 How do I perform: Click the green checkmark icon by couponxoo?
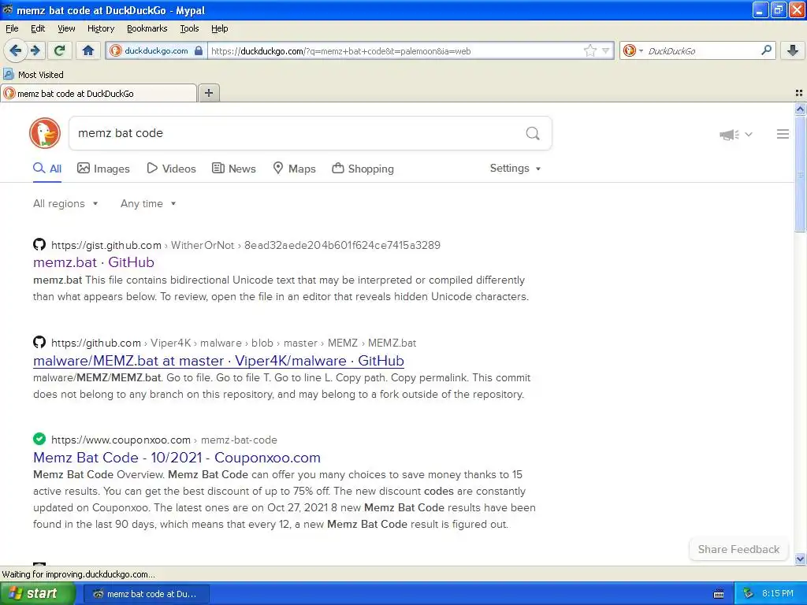[x=39, y=439]
